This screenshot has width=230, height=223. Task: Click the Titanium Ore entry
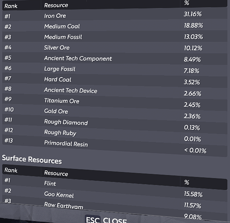pyautogui.click(x=115, y=102)
